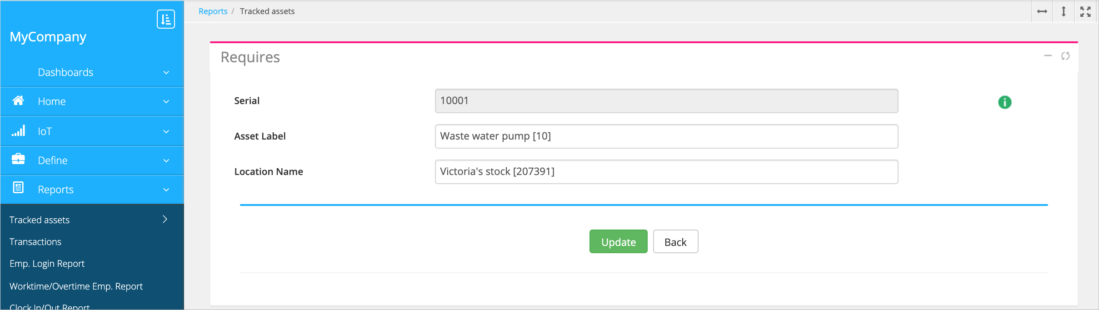Click the Define briefcase icon
1099x310 pixels.
tap(18, 159)
